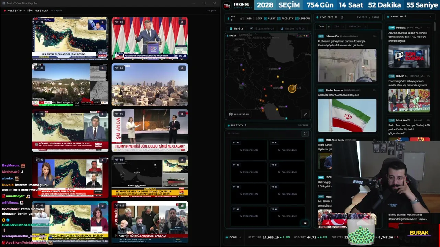Image resolution: width=440 pixels, height=247 pixels.
Task: Open the FlightRadar24 tab
Action: coord(262,28)
